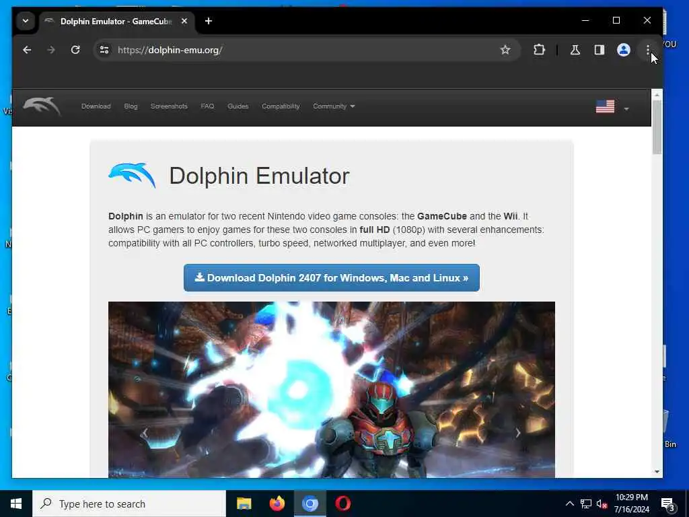Open the Download nav link

pos(96,106)
